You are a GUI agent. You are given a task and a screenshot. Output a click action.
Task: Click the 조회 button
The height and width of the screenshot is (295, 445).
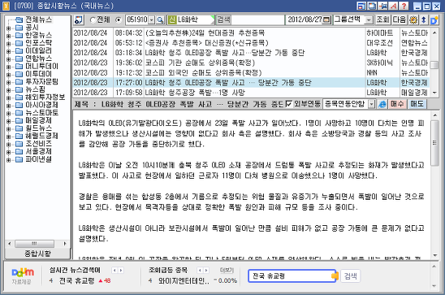[382, 20]
